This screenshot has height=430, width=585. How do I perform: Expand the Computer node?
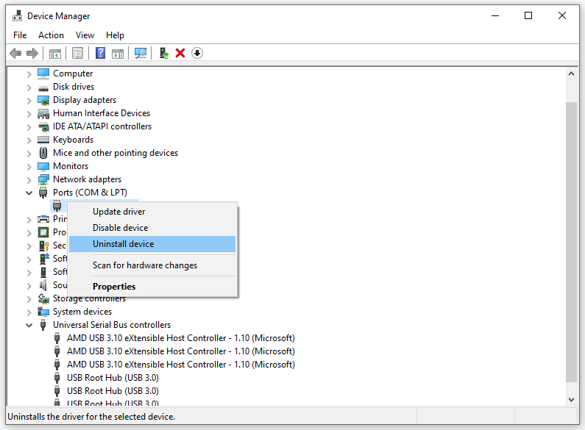coord(29,74)
